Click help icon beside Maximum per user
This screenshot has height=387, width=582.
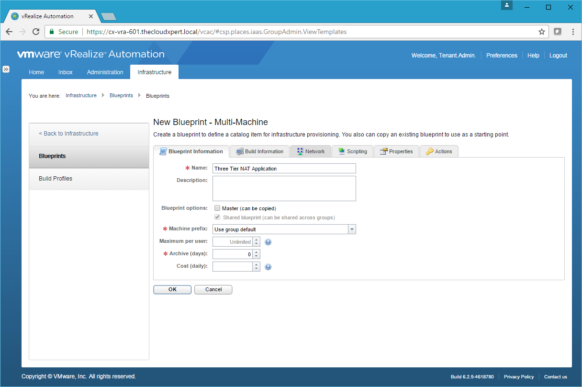[268, 242]
